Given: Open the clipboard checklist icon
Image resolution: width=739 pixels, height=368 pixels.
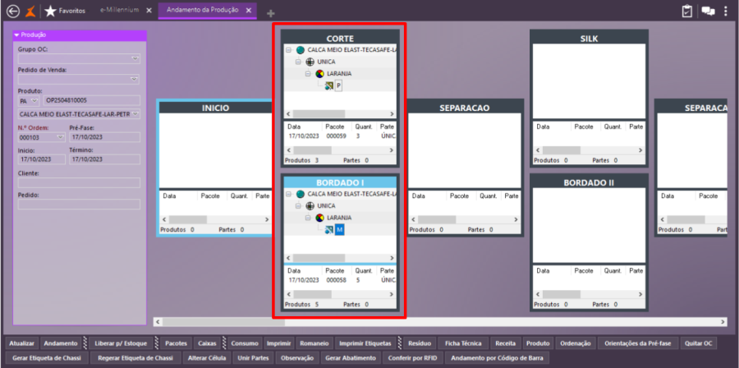Looking at the screenshot, I should coord(687,11).
